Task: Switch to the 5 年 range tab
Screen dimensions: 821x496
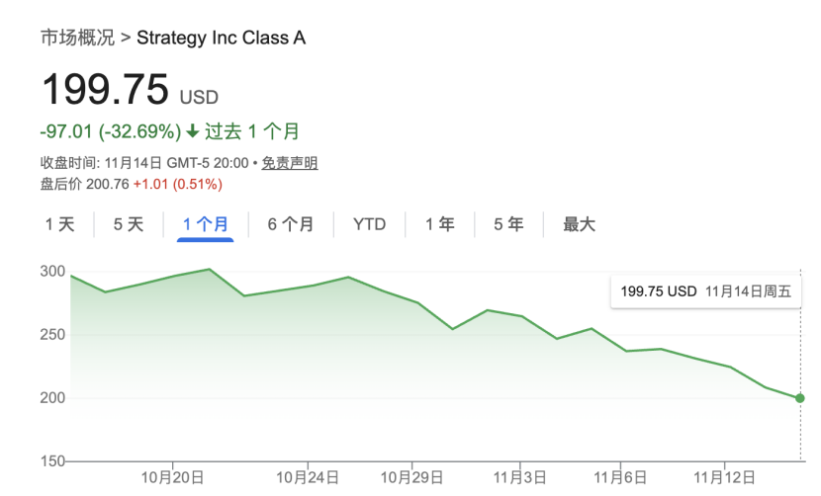Action: [x=509, y=224]
